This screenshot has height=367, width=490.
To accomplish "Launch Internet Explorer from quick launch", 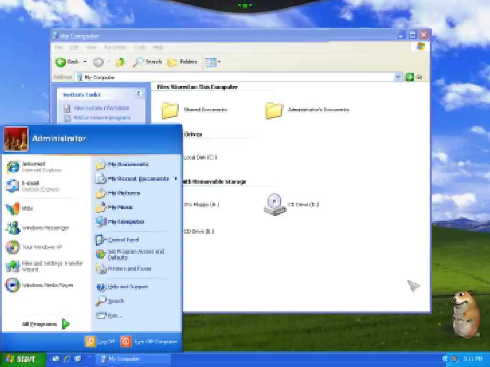I will (x=67, y=359).
